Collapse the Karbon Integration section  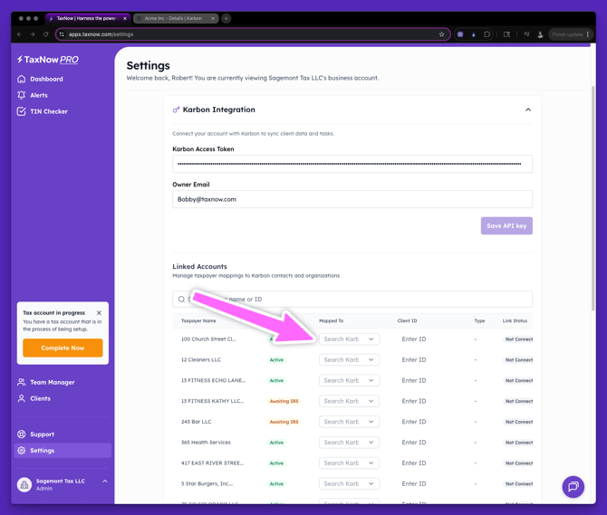(528, 110)
